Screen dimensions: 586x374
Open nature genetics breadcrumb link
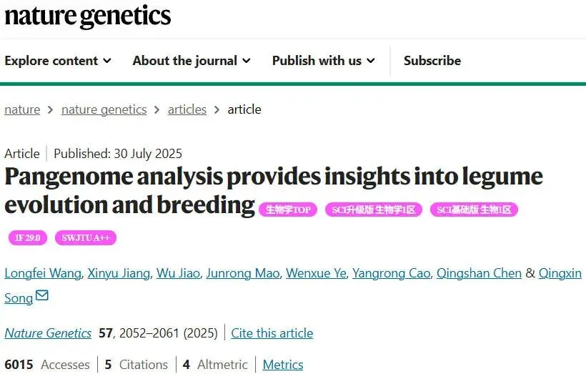(x=104, y=109)
